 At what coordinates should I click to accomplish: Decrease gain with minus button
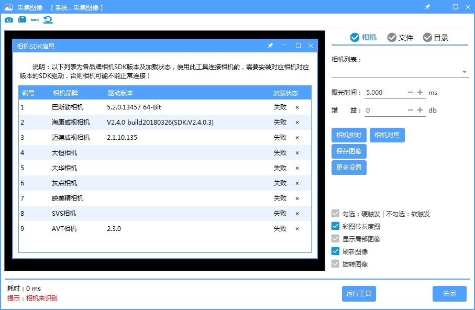click(x=411, y=110)
